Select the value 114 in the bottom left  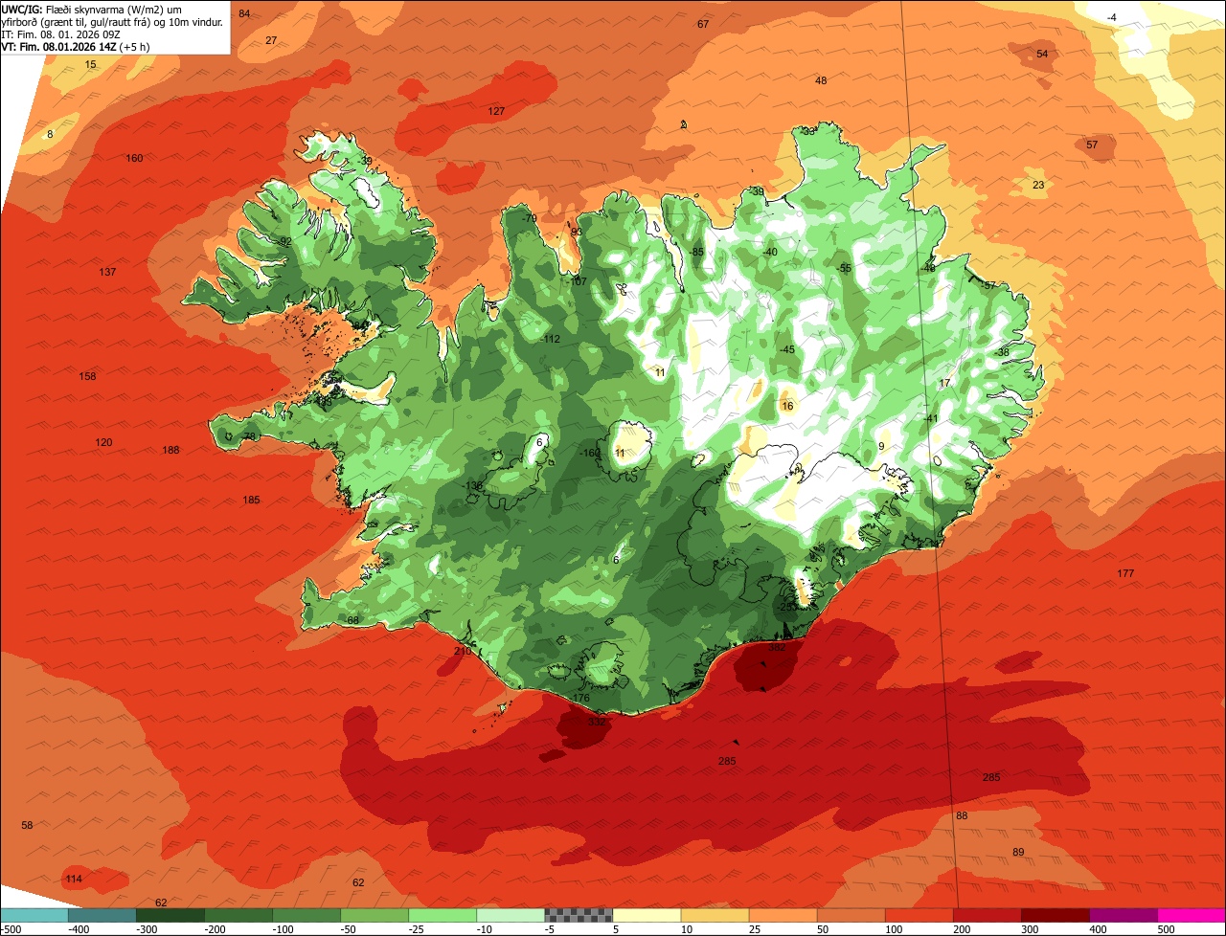click(x=74, y=879)
